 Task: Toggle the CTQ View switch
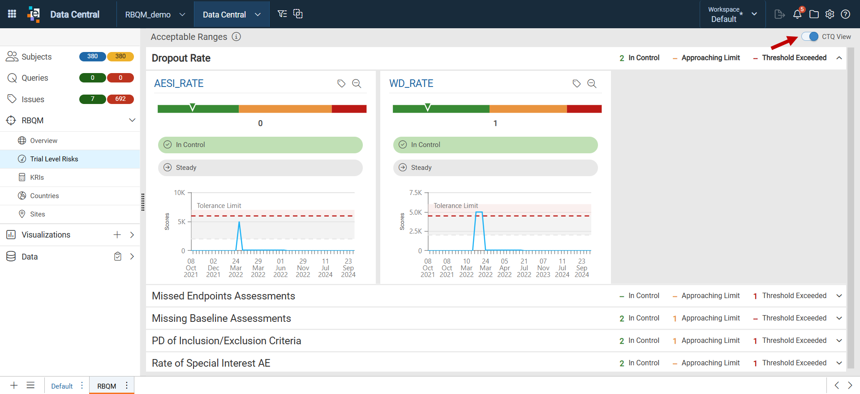click(x=810, y=37)
